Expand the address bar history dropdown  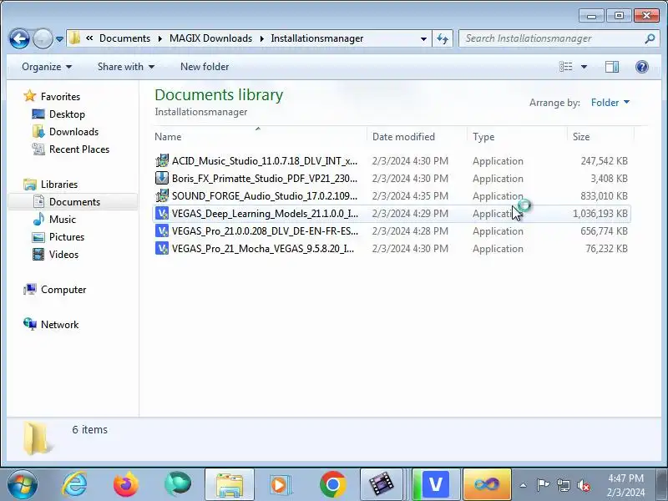[423, 38]
